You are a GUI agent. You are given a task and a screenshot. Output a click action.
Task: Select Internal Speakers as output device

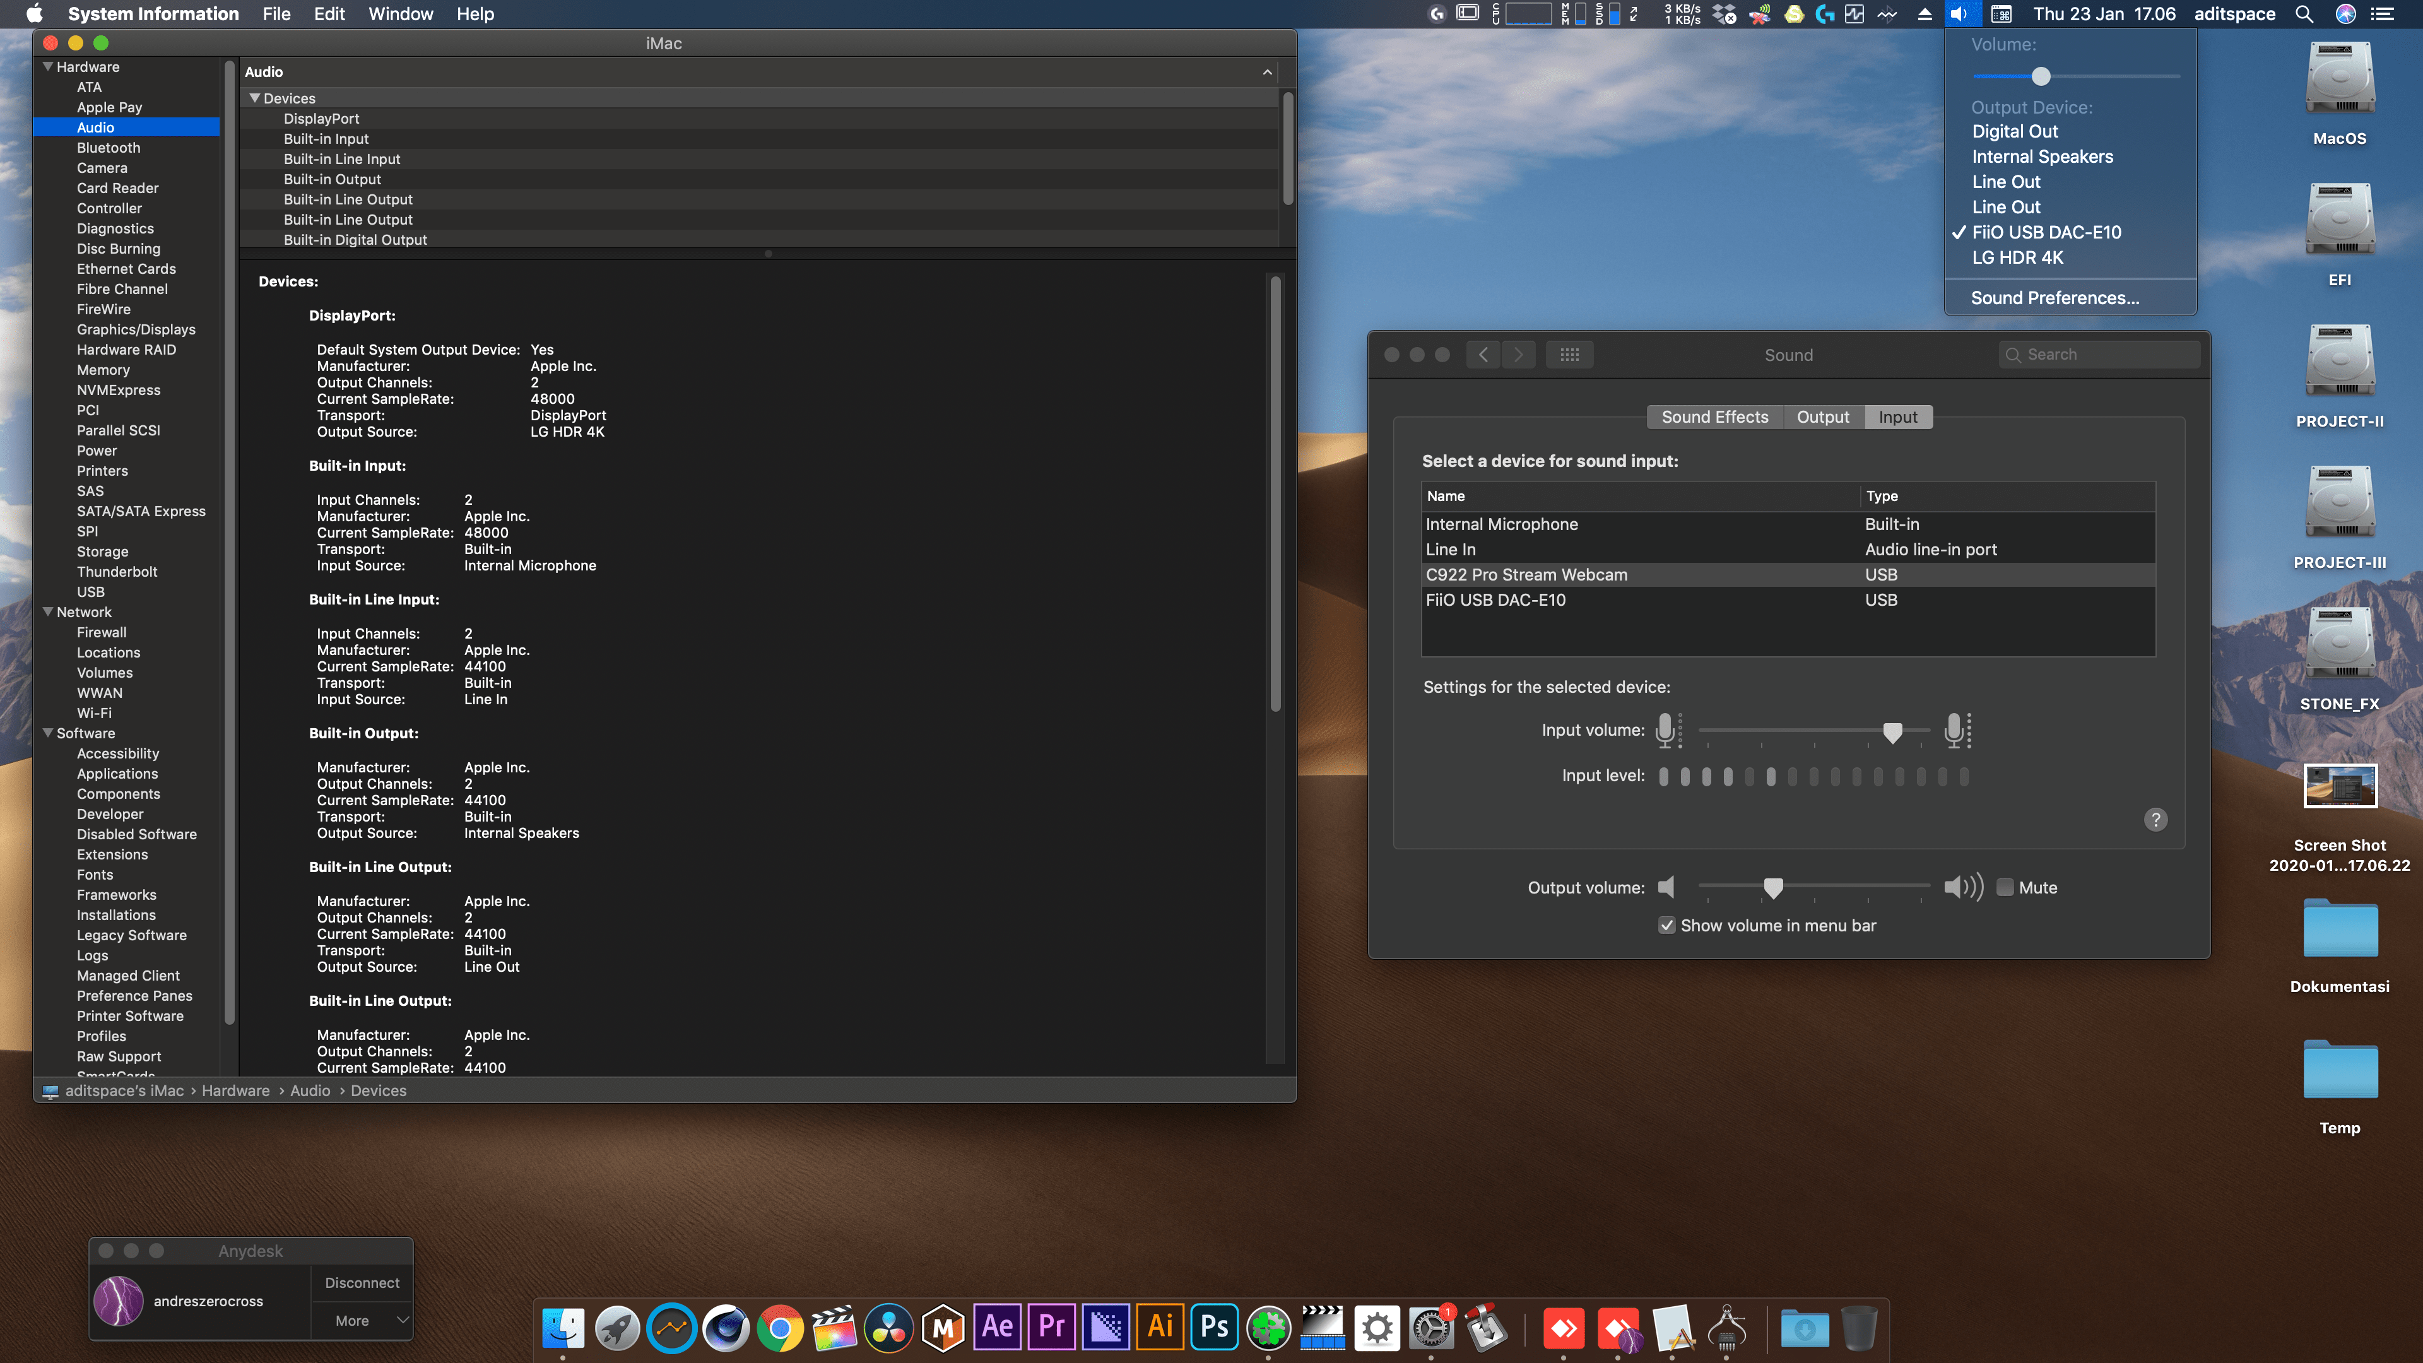[2042, 157]
